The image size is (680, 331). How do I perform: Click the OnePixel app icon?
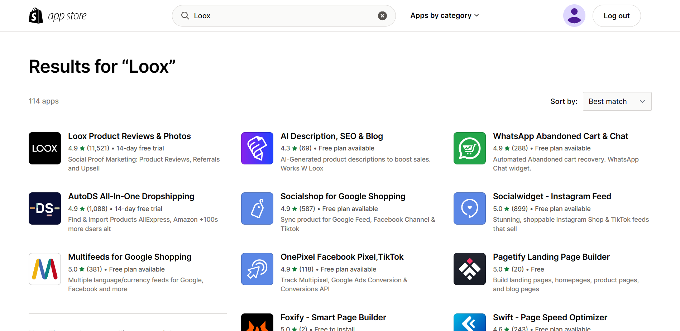[257, 269]
